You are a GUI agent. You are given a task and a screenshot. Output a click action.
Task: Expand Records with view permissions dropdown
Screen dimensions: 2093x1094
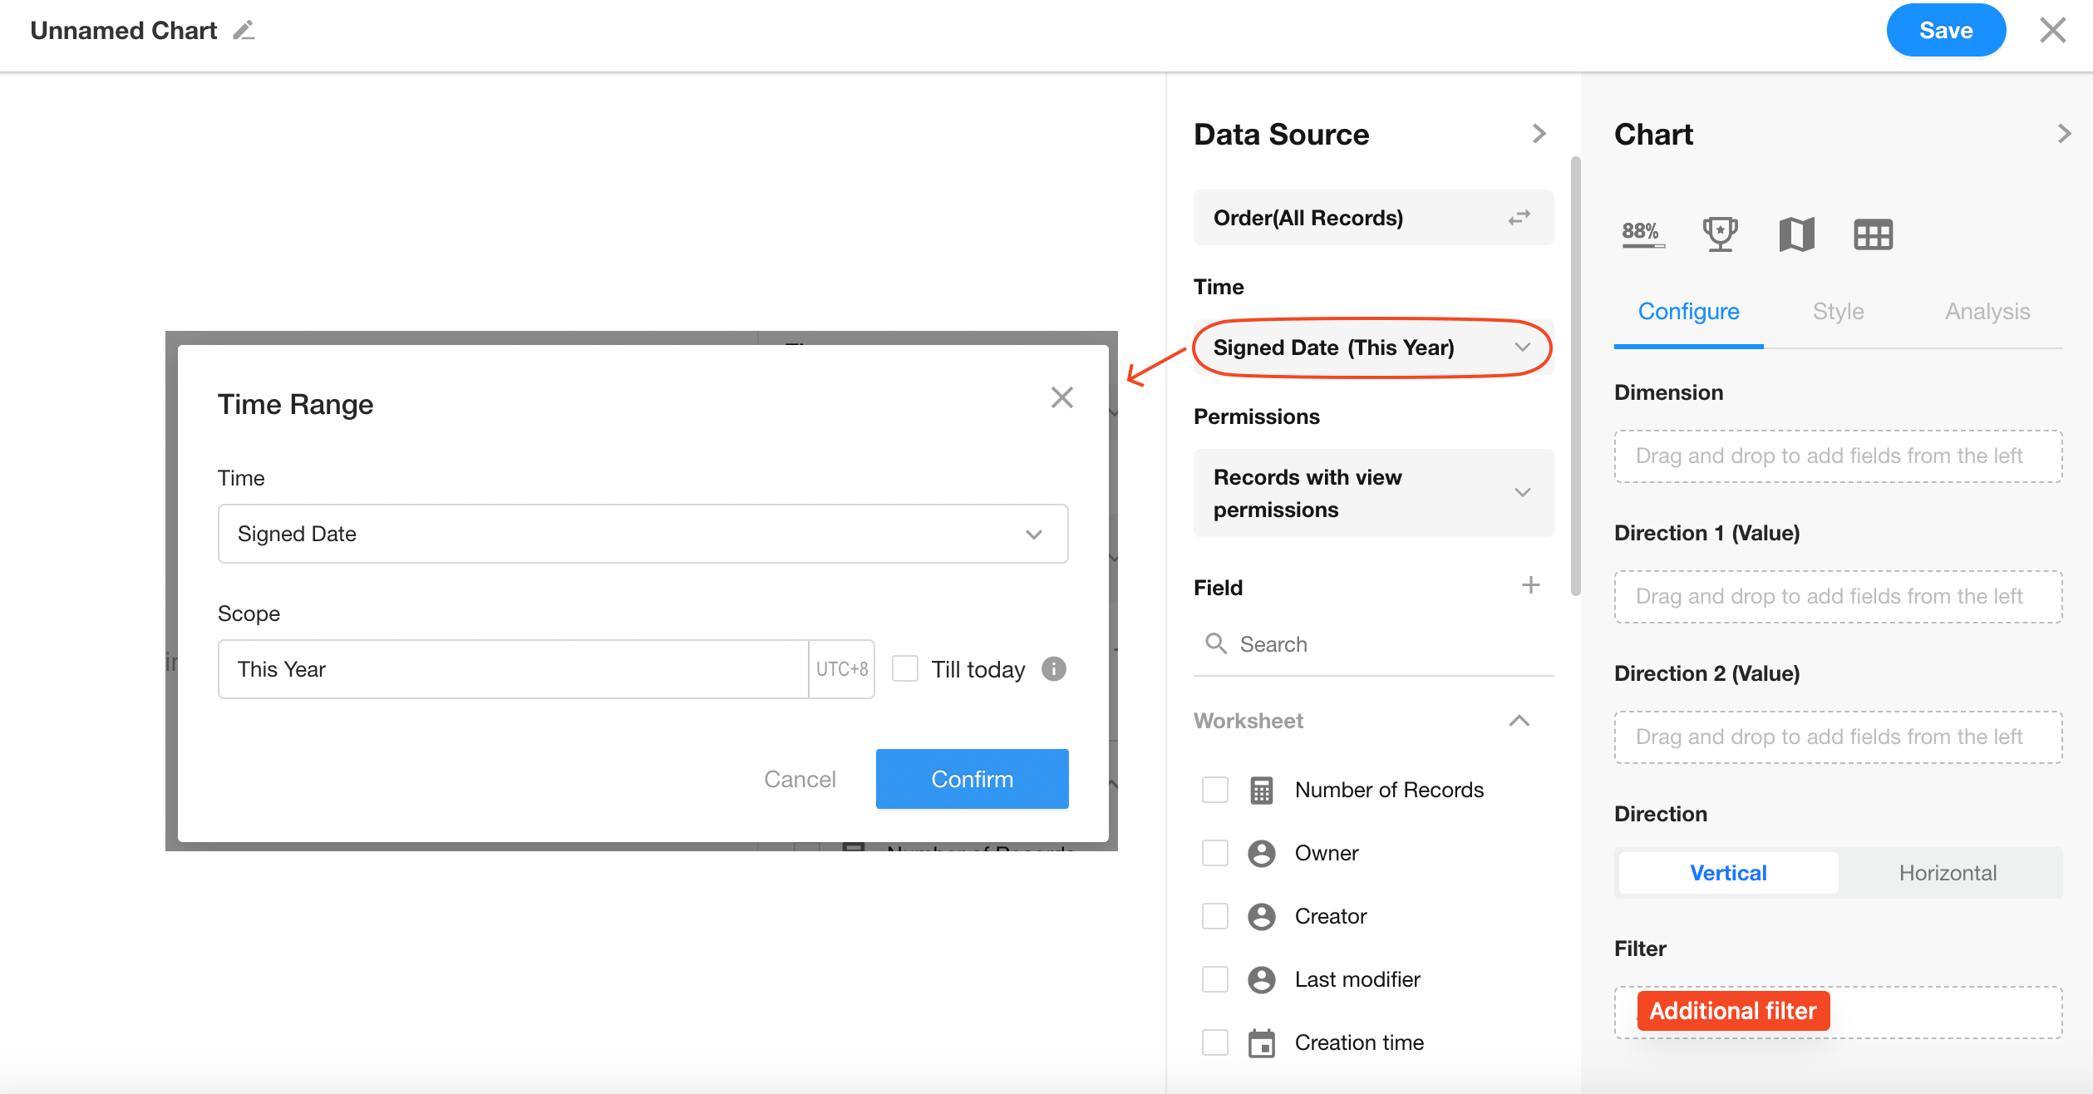[1373, 493]
